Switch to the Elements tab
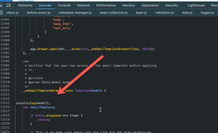 (25, 5)
